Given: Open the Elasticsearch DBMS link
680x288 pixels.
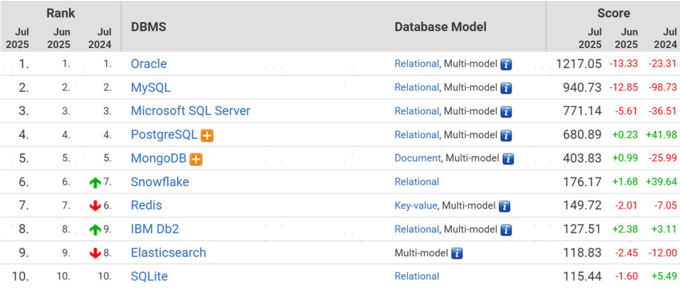Looking at the screenshot, I should pyautogui.click(x=168, y=253).
